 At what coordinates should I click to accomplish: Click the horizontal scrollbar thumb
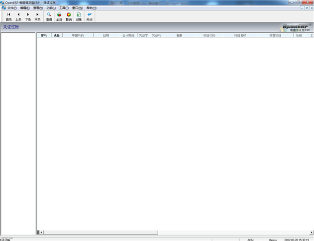point(100,232)
